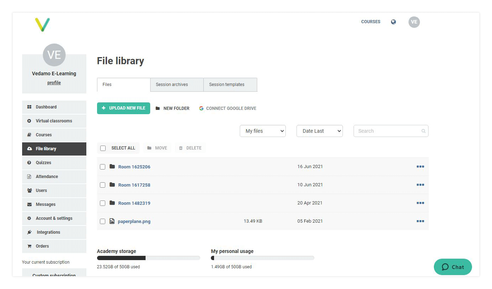Switch to Session archives tab
The height and width of the screenshot is (289, 492).
[177, 85]
